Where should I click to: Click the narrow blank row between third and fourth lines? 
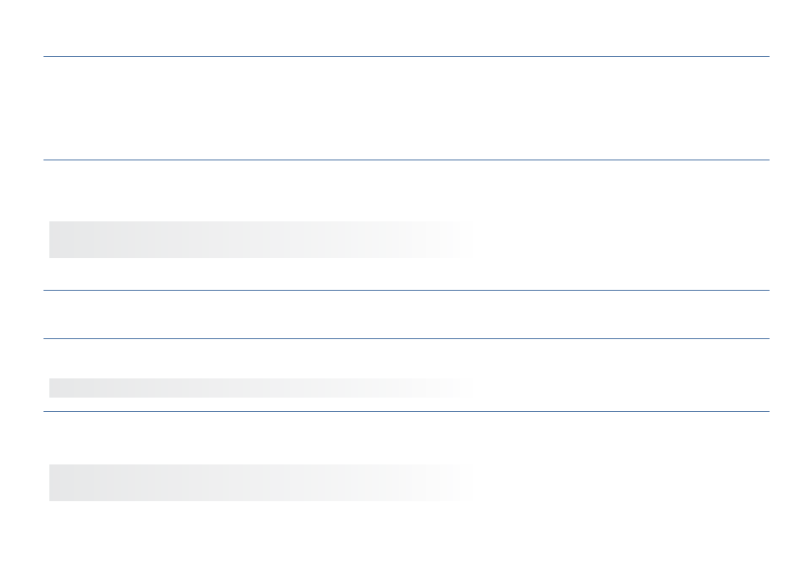click(407, 315)
